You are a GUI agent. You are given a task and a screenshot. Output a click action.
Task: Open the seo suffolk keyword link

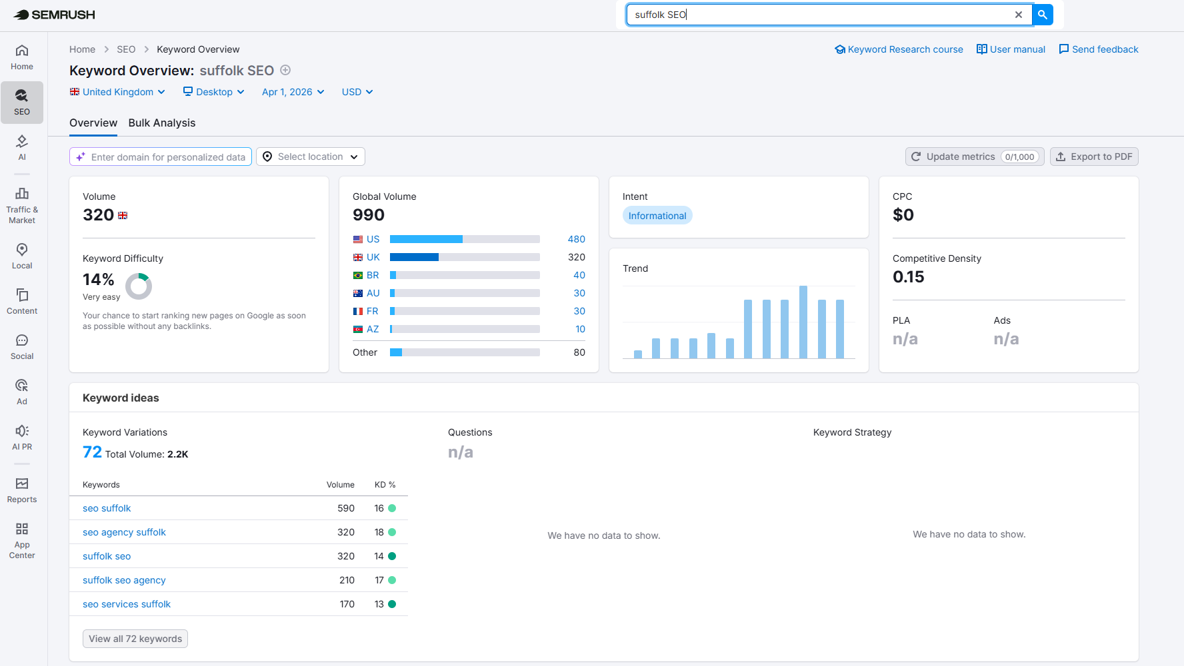tap(107, 507)
